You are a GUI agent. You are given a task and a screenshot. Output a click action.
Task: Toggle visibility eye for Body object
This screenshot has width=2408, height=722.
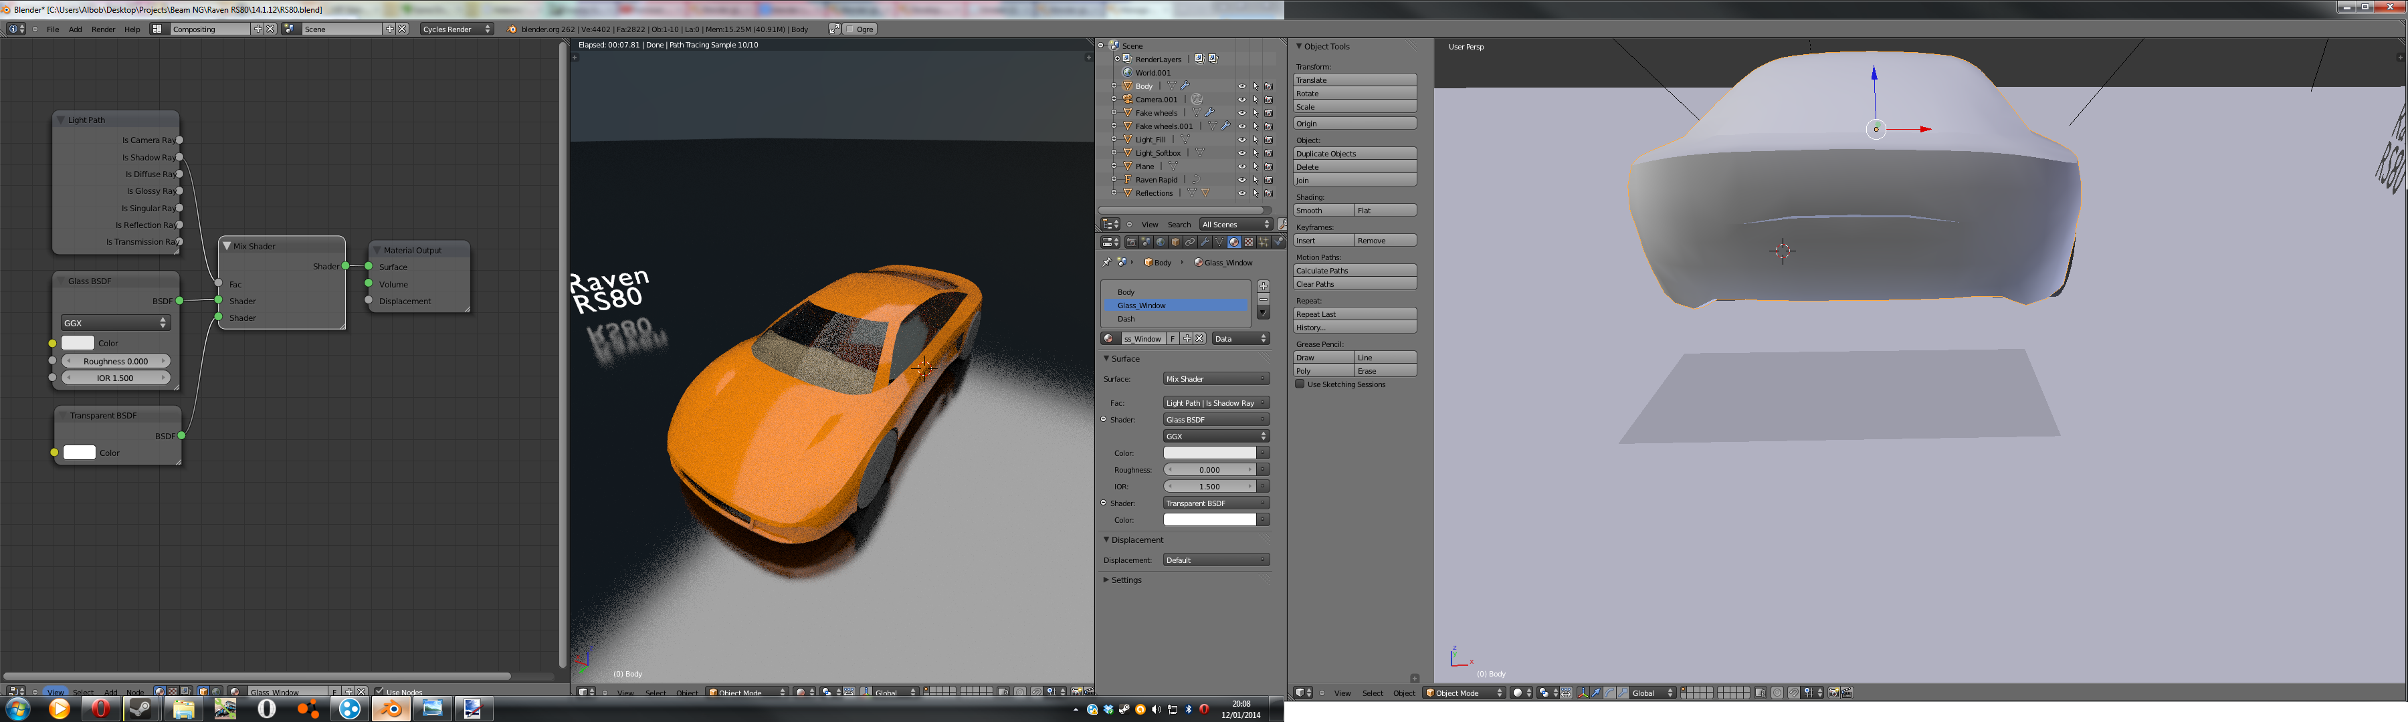click(x=1241, y=86)
